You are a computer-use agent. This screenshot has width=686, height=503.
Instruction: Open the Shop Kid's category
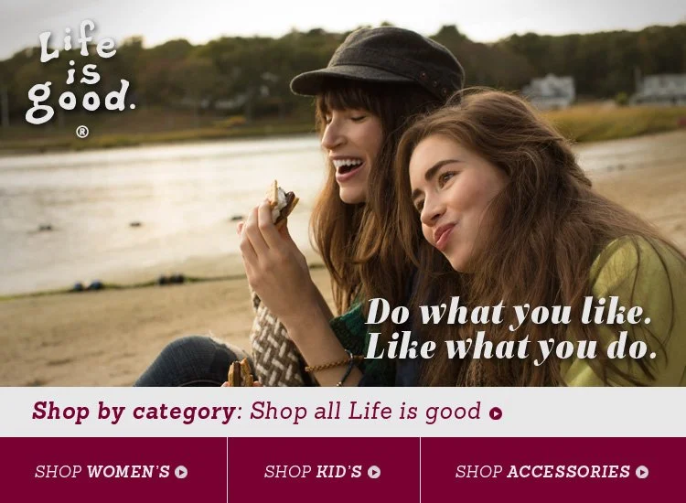pyautogui.click(x=324, y=470)
